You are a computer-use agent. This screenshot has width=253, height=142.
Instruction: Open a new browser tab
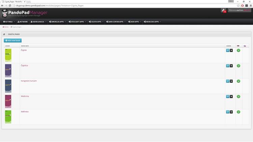point(29,2)
